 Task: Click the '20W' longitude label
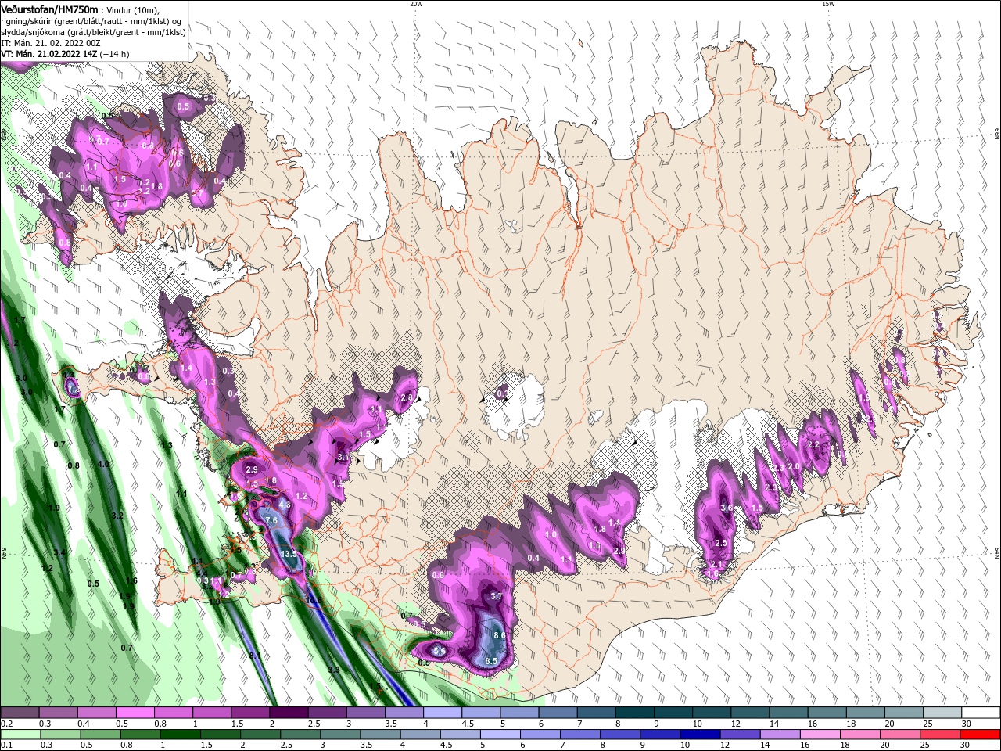[x=416, y=4]
